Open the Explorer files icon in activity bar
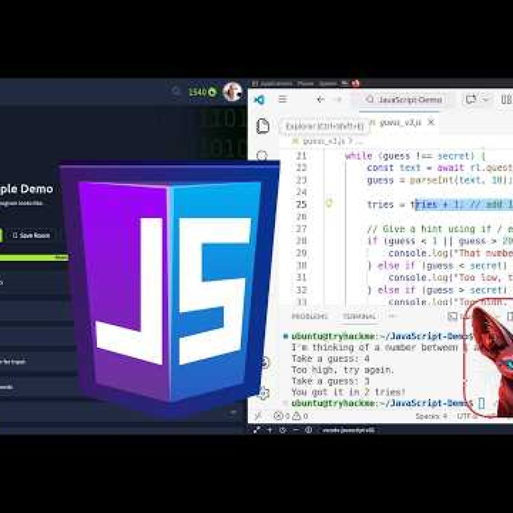The width and height of the screenshot is (513, 513). coord(263,126)
